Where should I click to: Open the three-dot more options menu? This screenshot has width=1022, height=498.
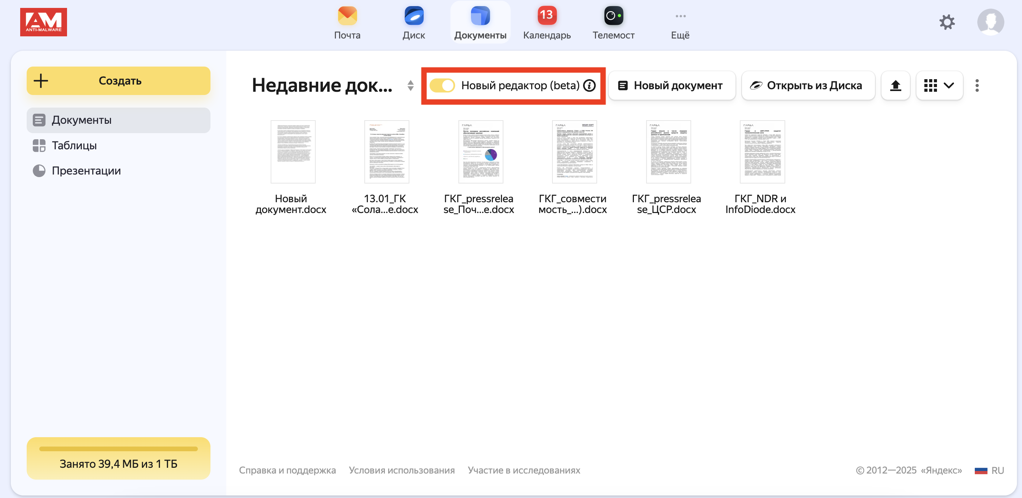[x=977, y=86]
